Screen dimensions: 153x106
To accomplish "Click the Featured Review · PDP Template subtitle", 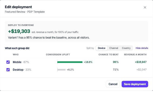I will [x=25, y=12].
